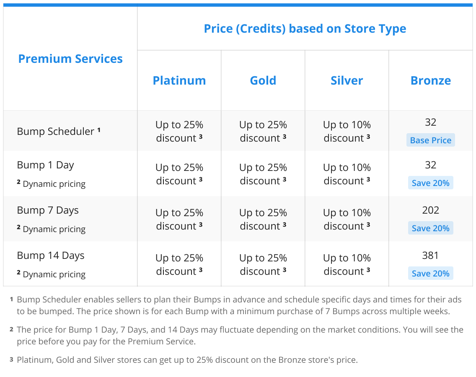Select the Bronze column header

431,80
